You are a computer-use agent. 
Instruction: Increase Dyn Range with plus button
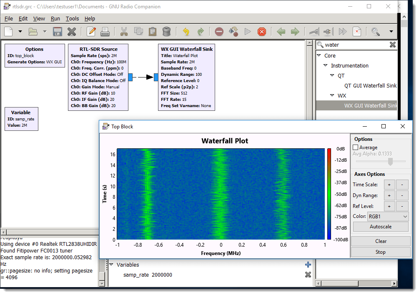[389, 195]
